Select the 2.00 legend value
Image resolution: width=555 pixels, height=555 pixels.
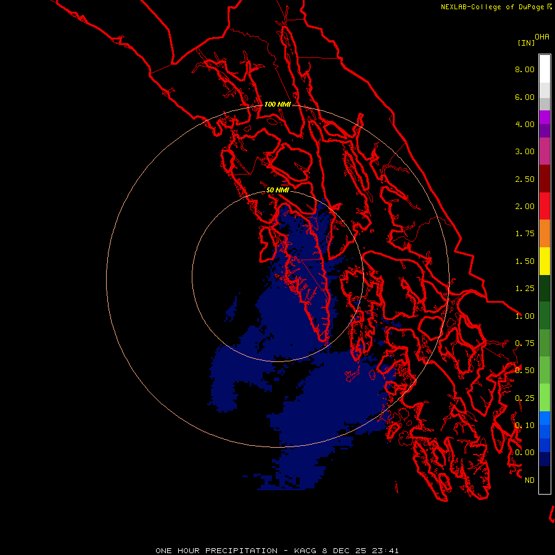point(525,207)
